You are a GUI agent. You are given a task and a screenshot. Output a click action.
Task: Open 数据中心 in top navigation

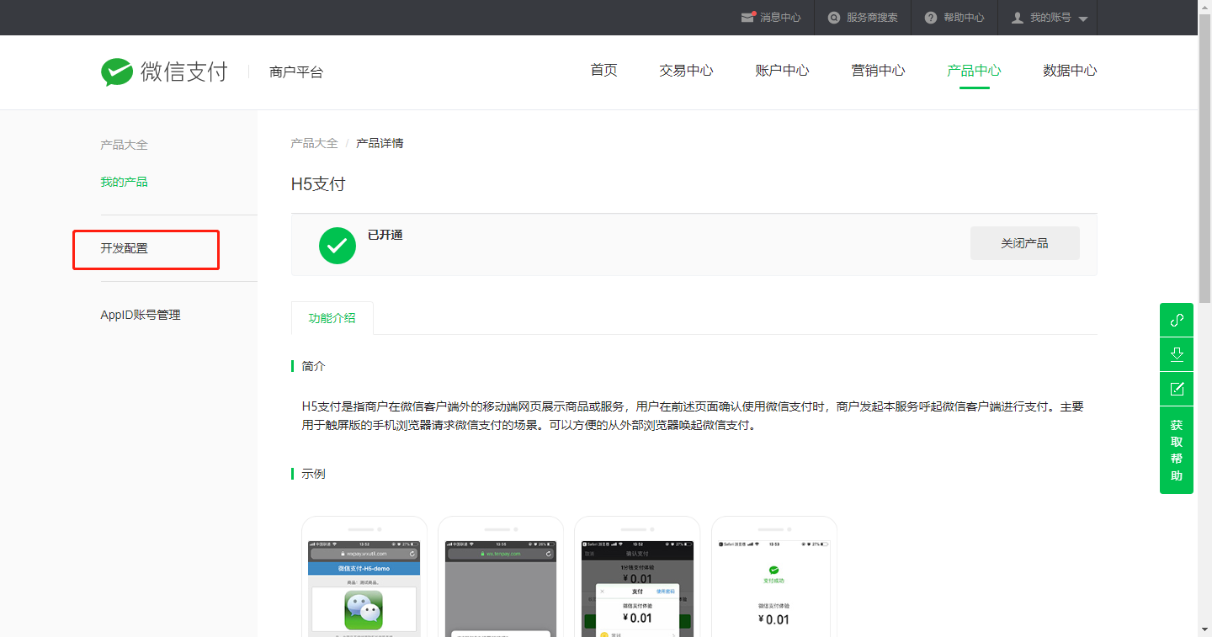click(x=1070, y=71)
